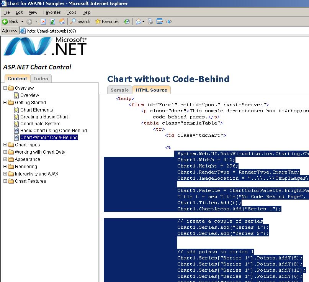
Task: Open the View menu
Action: tap(33, 12)
